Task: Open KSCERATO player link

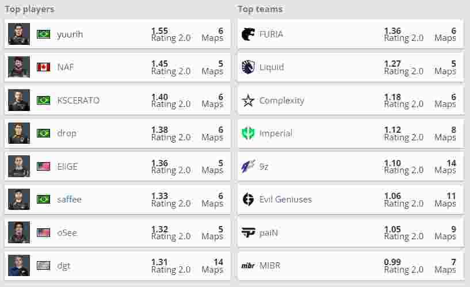Action: [x=78, y=100]
